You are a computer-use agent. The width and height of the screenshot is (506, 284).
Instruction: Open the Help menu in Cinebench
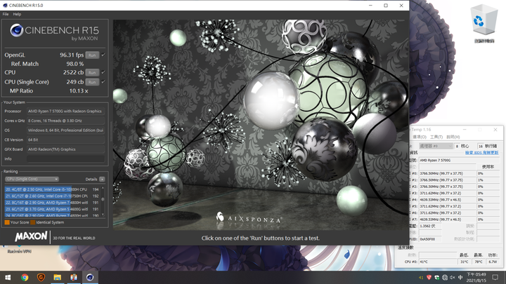point(17,14)
